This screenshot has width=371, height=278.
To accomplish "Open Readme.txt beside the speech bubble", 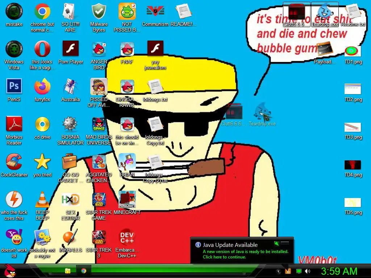I will (353, 14).
